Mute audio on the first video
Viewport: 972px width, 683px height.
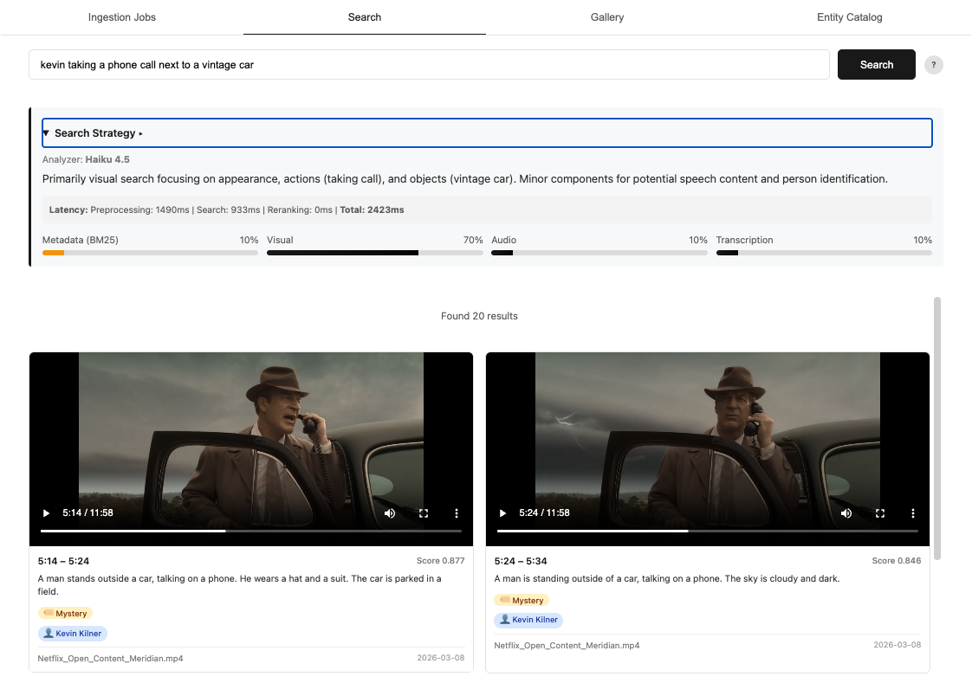click(390, 512)
